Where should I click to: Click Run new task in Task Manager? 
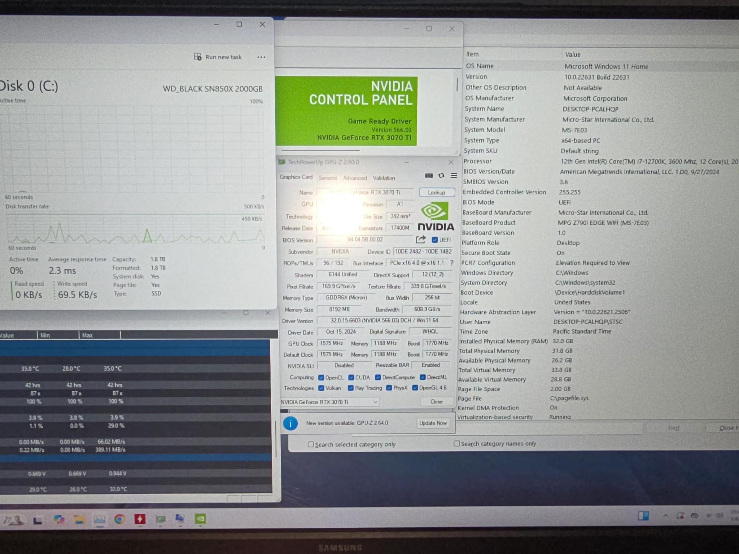point(218,57)
